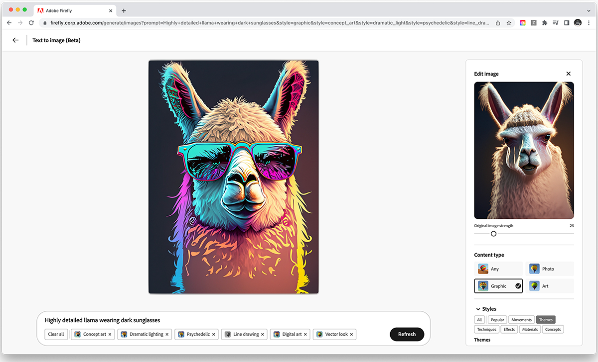The width and height of the screenshot is (598, 362).
Task: Remove the Psychedelic style tag
Action: pyautogui.click(x=214, y=335)
